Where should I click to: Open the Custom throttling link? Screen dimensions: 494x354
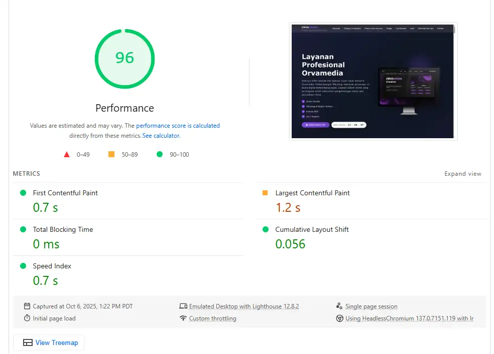pyautogui.click(x=212, y=318)
